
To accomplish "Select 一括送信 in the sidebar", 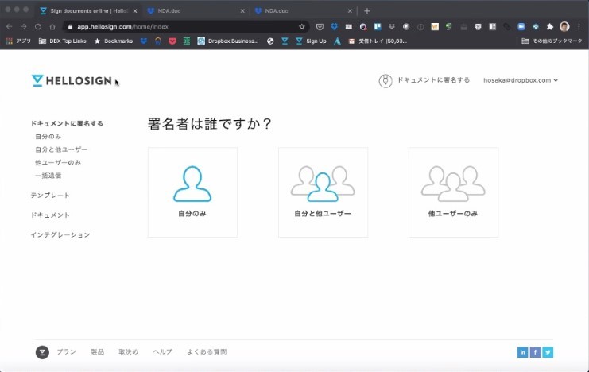I will [48, 176].
